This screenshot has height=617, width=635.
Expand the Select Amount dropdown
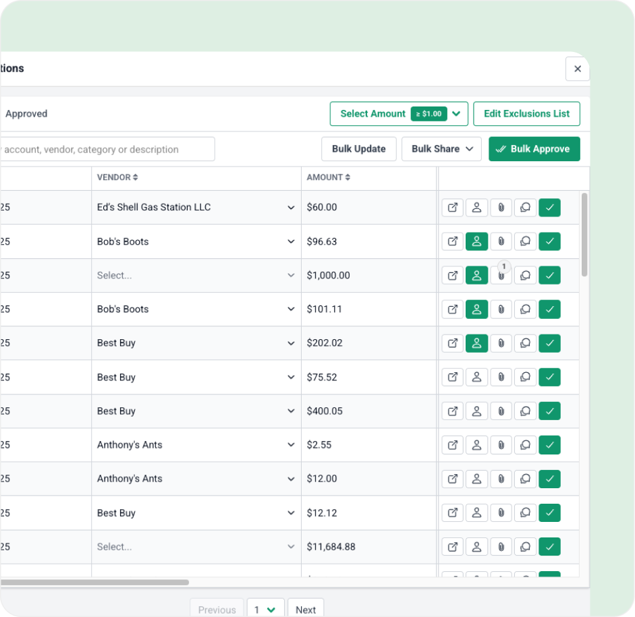(x=455, y=113)
